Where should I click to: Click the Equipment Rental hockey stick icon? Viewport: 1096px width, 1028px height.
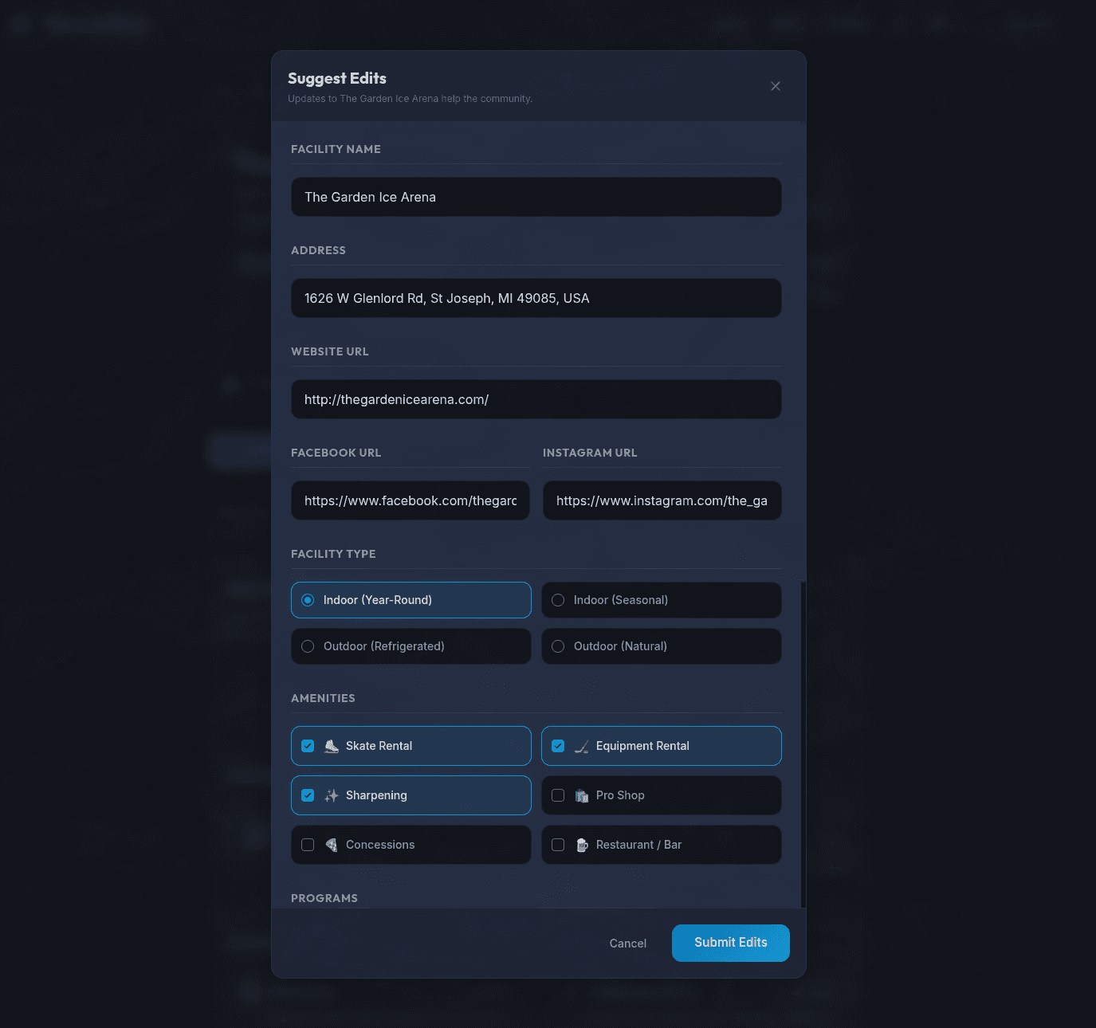click(582, 746)
